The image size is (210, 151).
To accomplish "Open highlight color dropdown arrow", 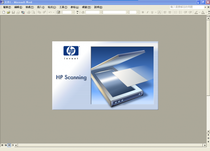I will coord(199,12).
